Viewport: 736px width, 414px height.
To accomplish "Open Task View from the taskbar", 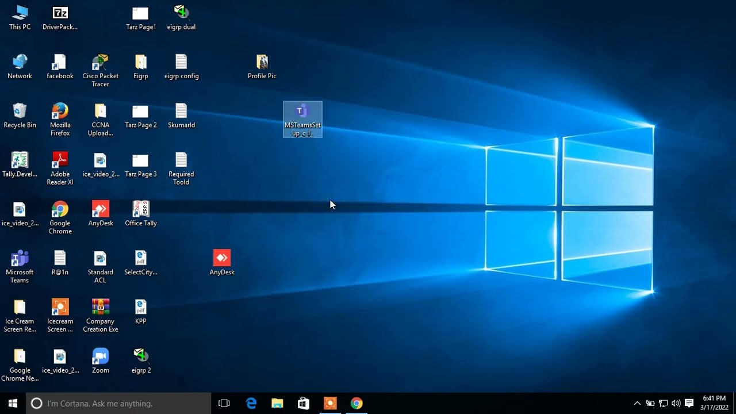I will tap(224, 403).
